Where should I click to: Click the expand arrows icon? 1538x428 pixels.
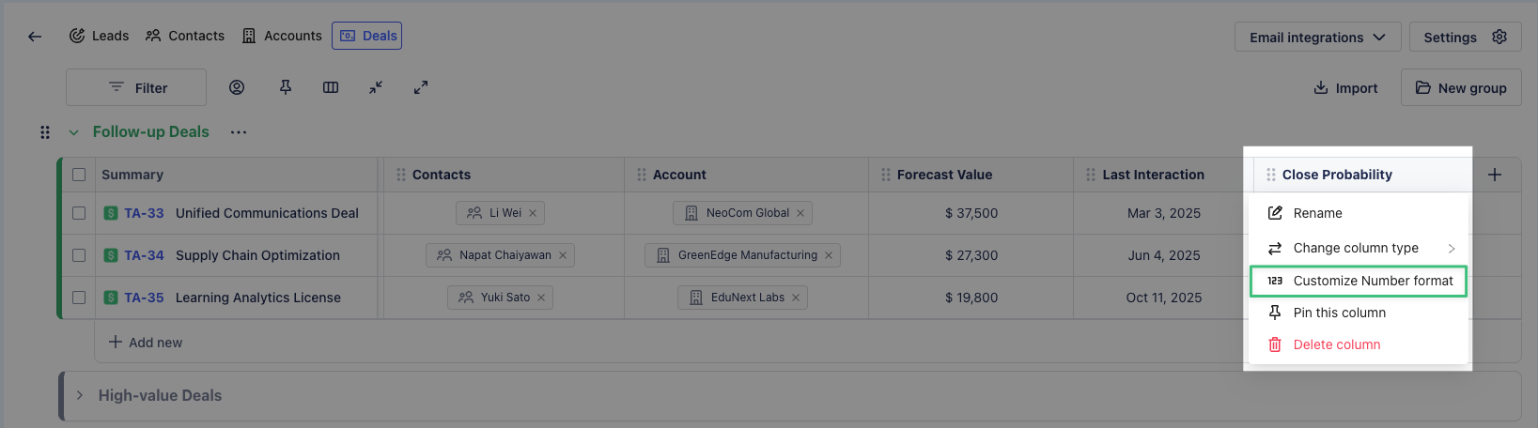421,87
